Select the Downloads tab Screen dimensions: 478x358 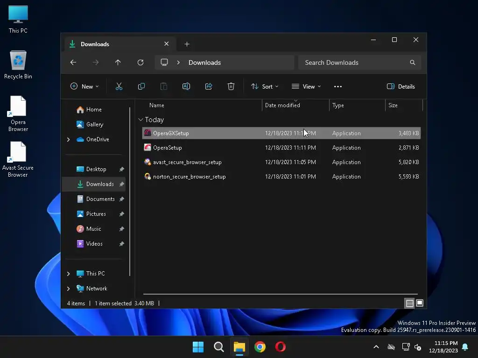point(120,44)
